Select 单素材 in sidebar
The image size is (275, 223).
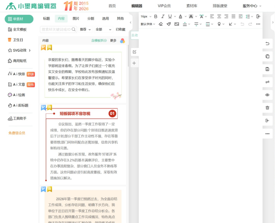pos(19,19)
